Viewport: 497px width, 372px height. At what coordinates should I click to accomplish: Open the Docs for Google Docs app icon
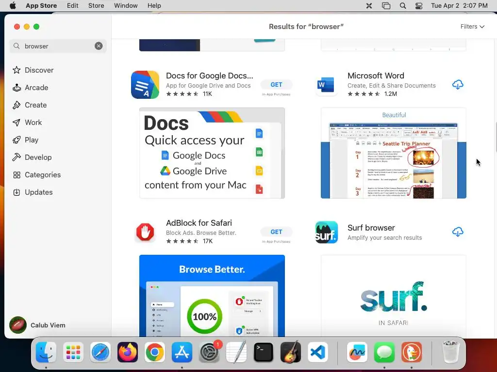point(145,85)
